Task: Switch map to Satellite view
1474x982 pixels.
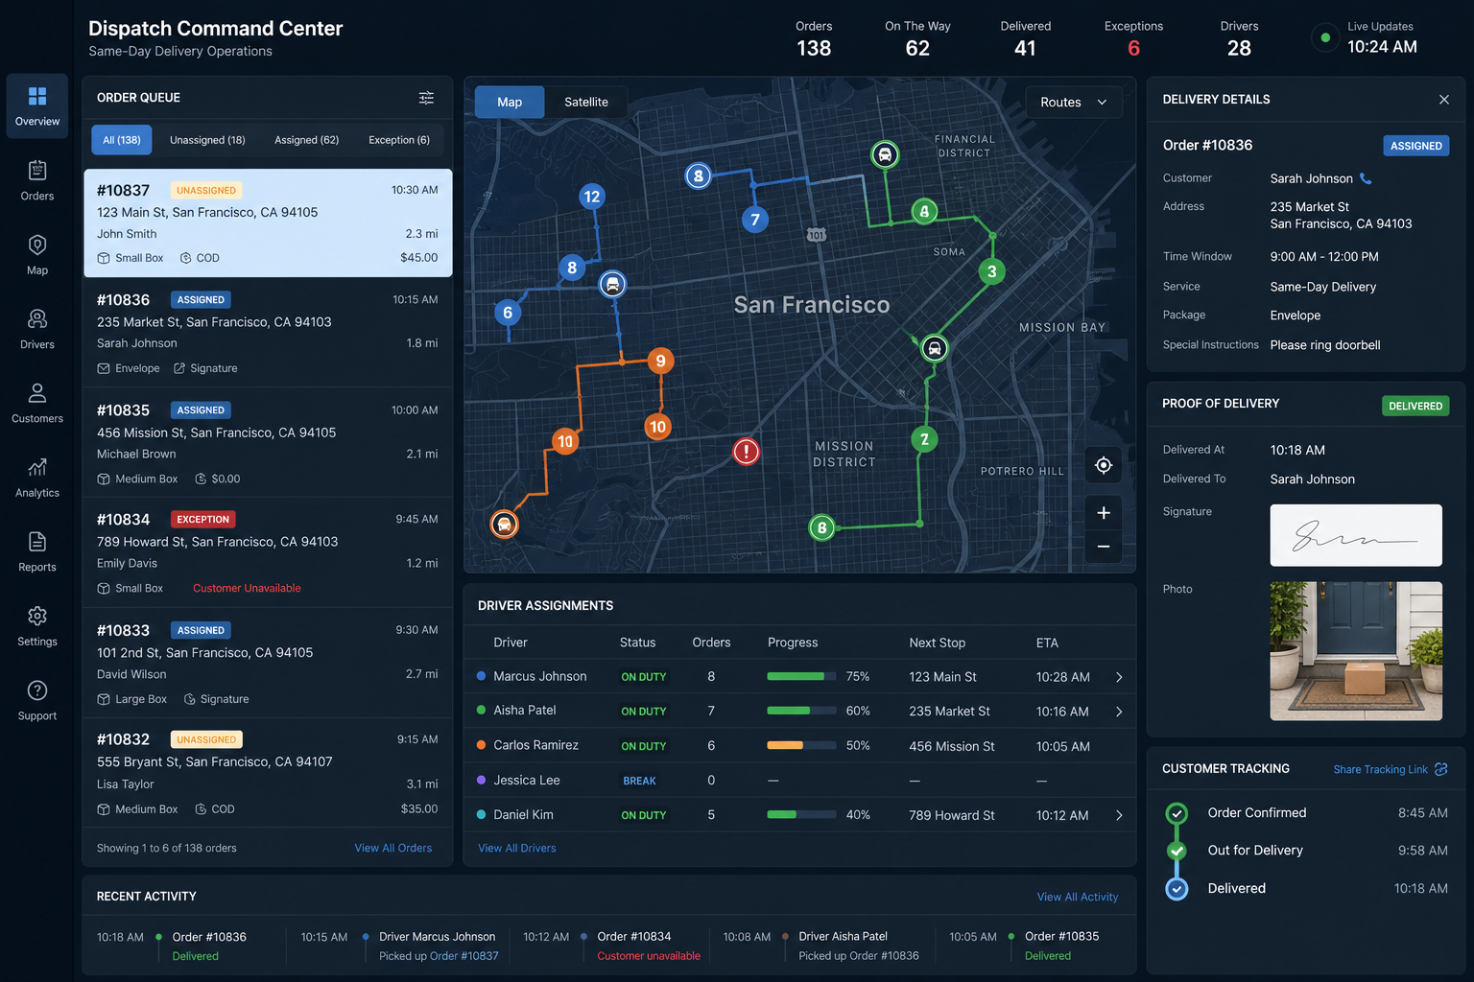Action: (x=586, y=102)
